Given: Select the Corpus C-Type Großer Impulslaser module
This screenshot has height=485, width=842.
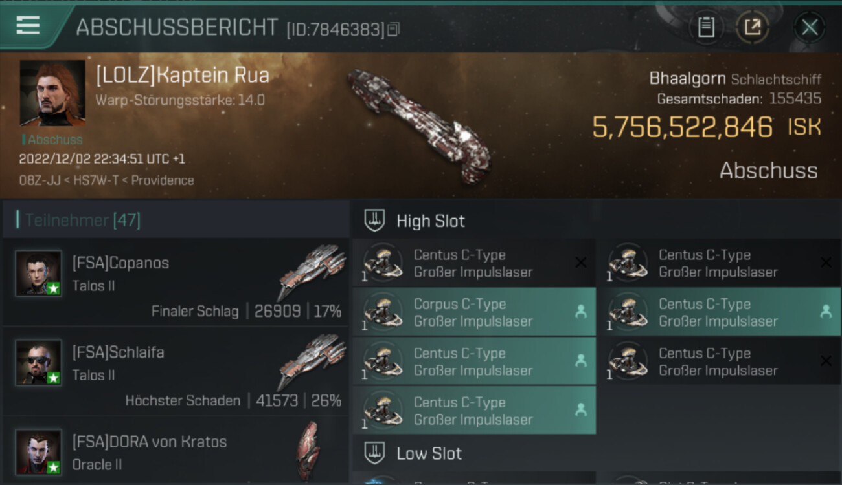Looking at the screenshot, I should pos(473,312).
